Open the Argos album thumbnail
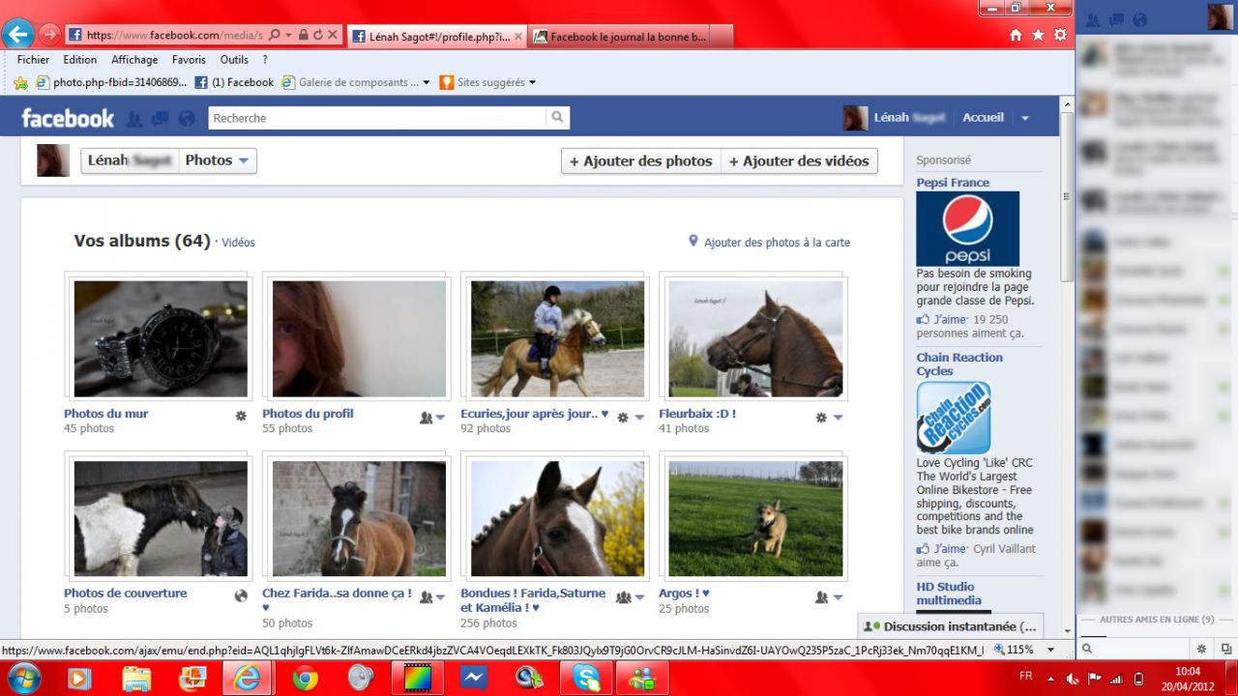This screenshot has height=696, width=1238. click(x=755, y=518)
